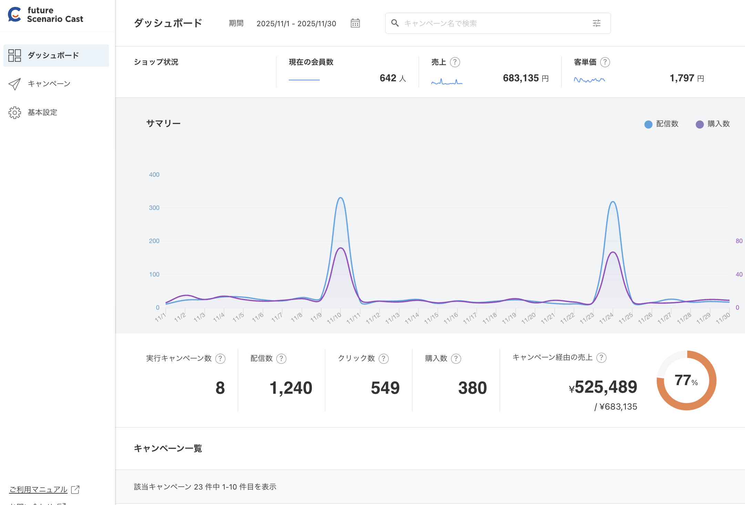
Task: Click the search filter sliders icon
Action: click(596, 23)
